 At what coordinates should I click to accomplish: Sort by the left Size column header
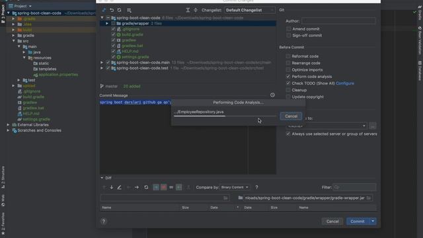(x=185, y=208)
